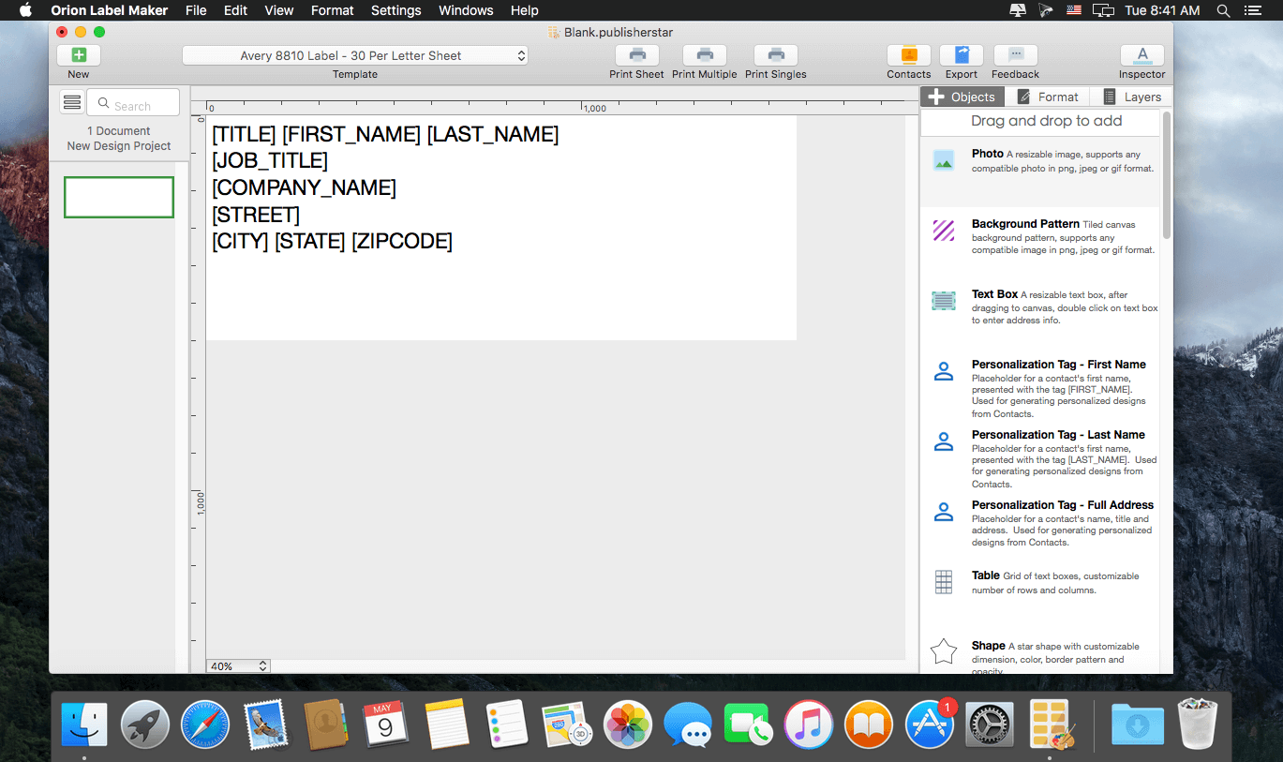Show the Inspector panel

pyautogui.click(x=1142, y=55)
